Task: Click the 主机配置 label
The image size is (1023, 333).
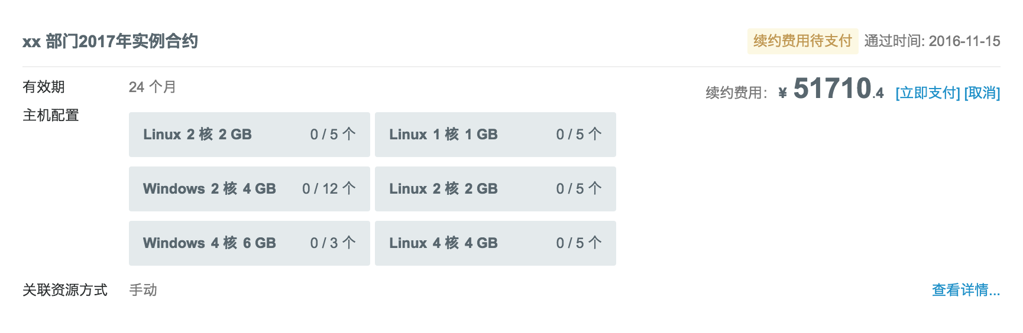Action: 51,115
